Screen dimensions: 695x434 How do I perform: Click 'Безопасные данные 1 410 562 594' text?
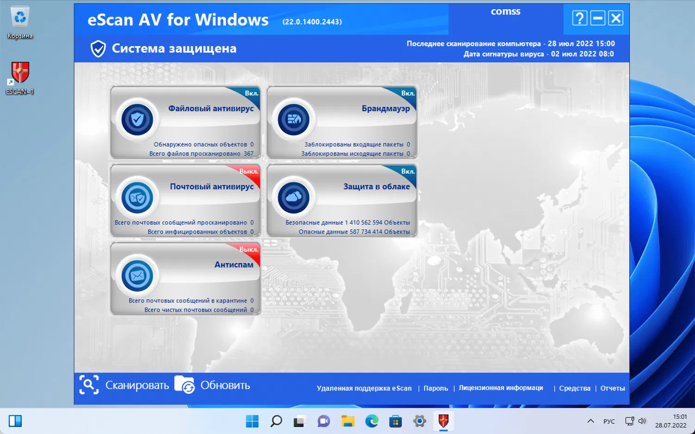334,223
